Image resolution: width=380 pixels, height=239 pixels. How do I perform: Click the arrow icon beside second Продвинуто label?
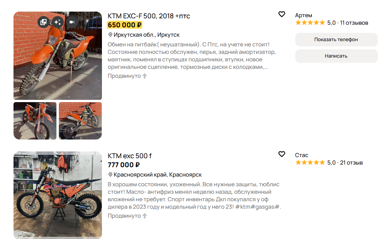(x=145, y=216)
